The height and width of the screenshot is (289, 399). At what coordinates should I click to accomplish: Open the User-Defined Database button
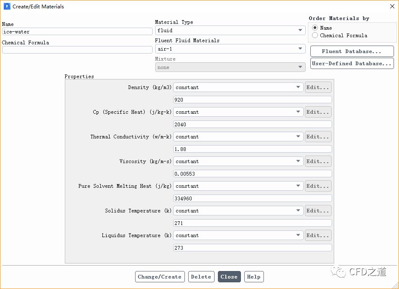(x=352, y=64)
